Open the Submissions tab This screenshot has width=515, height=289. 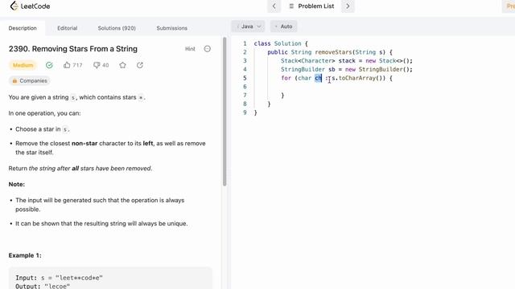171,28
